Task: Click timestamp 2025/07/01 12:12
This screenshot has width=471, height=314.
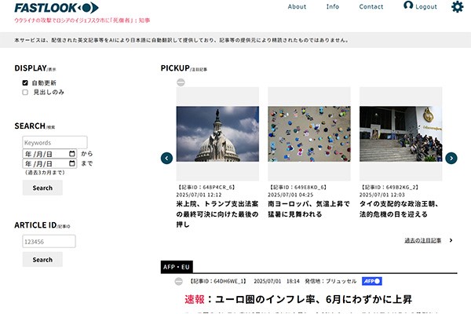Action: [x=199, y=195]
